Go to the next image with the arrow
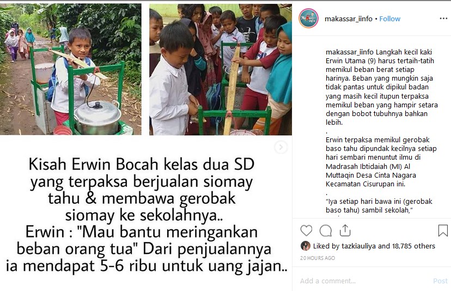Viewport: 451px width, 291px height. [x=281, y=147]
